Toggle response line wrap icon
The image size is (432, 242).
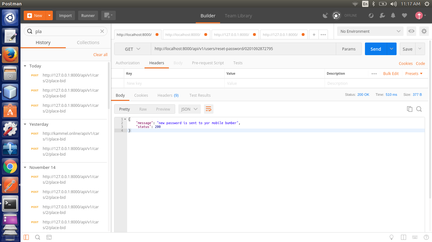[208, 109]
